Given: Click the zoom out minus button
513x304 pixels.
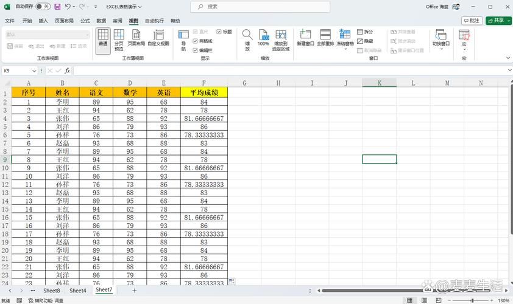Looking at the screenshot, I should [x=449, y=300].
